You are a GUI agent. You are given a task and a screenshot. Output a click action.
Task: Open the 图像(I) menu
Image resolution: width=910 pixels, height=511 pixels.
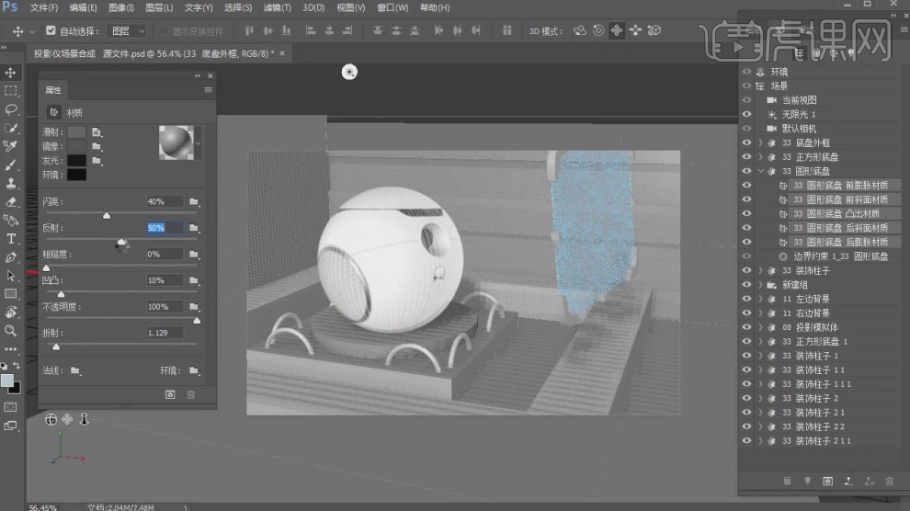[x=121, y=7]
